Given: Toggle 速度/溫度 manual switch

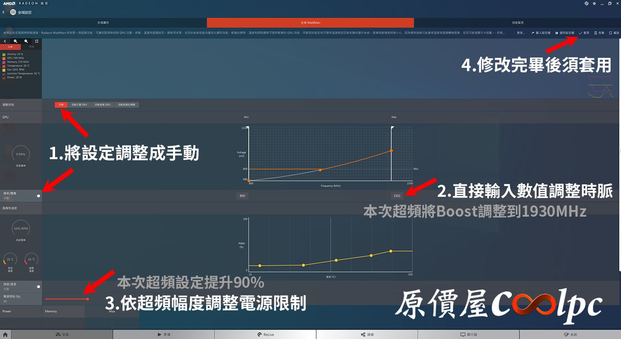Looking at the screenshot, I should [x=39, y=286].
